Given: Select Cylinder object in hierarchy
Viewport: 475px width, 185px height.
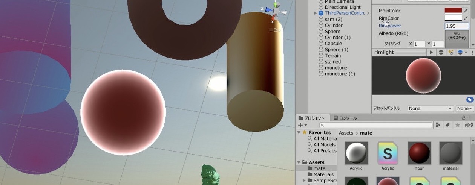Looking at the screenshot, I should (334, 25).
